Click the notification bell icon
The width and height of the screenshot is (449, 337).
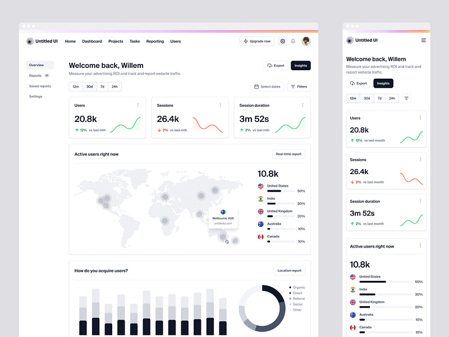293,41
